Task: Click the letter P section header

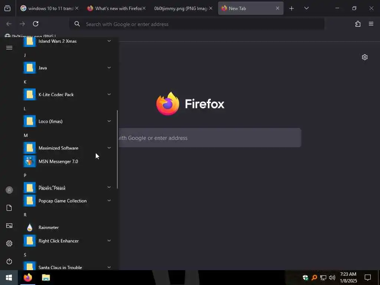Action: pos(25,175)
